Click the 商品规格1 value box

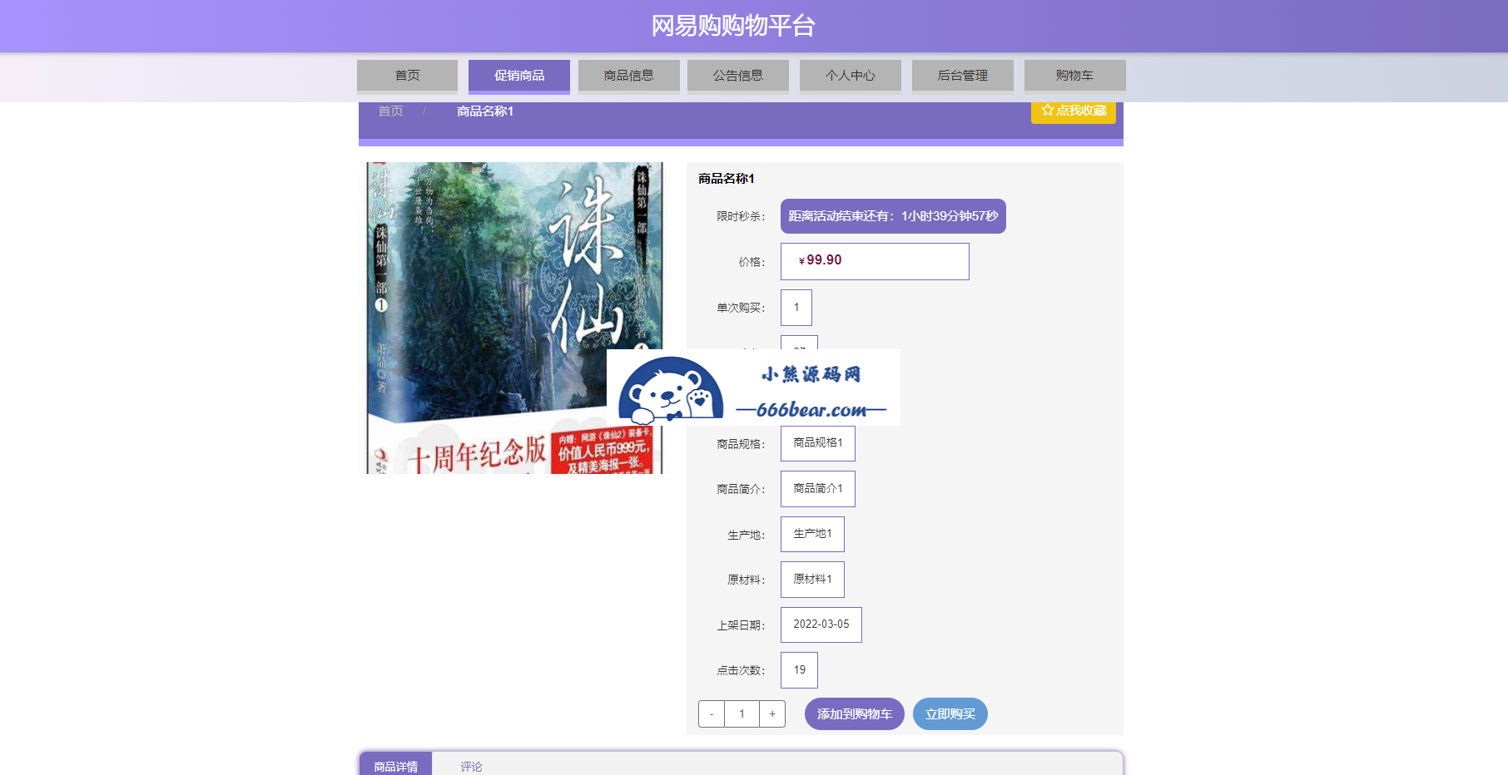(818, 443)
